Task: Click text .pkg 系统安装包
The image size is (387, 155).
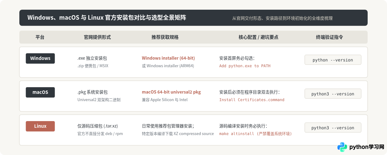Action: 93,92
